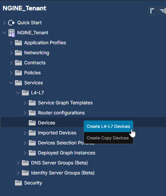Click the Devices folder icon
This screenshot has height=196, width=166.
coord(32,123)
